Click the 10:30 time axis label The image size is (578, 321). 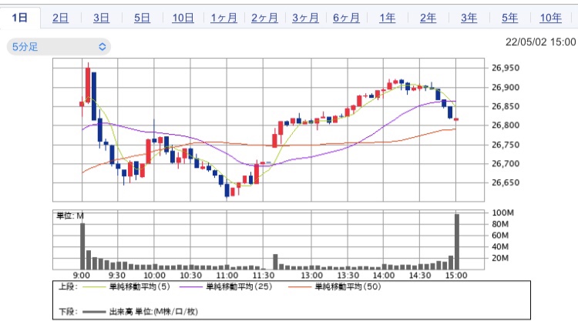pyautogui.click(x=190, y=276)
